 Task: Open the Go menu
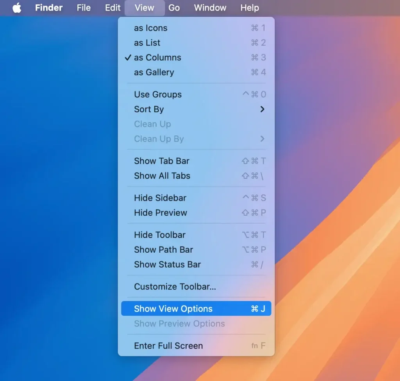pyautogui.click(x=174, y=8)
